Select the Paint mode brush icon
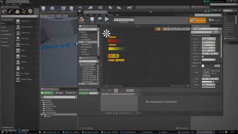Viewport: 238px width, 134px height. tap(11, 12)
